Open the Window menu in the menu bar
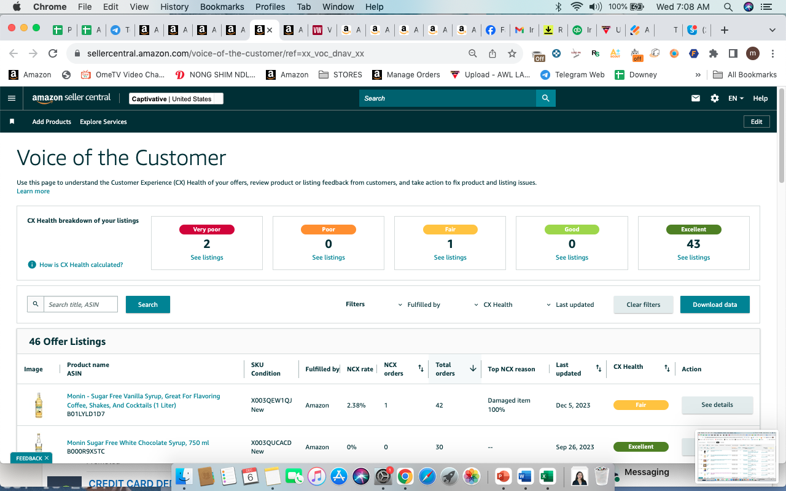Screen dimensions: 786x491 (338, 7)
